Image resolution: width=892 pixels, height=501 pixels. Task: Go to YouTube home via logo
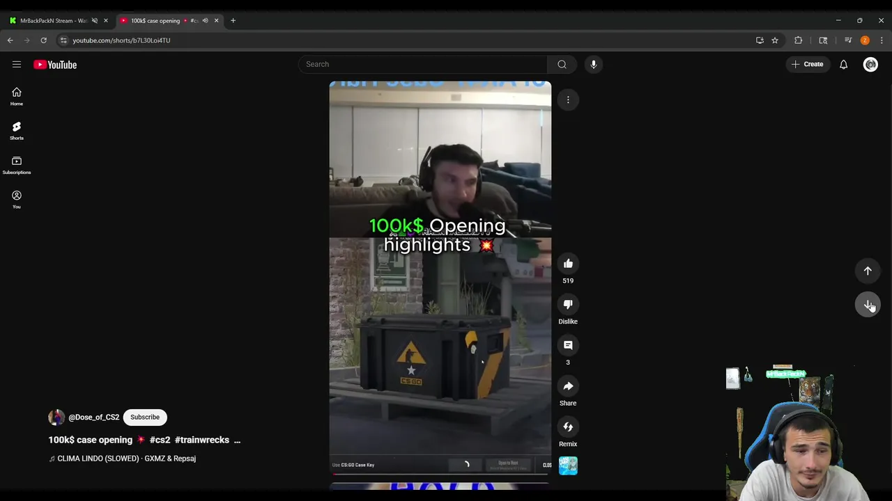click(x=55, y=65)
